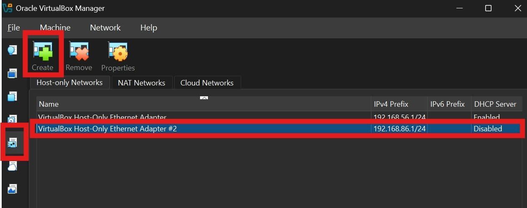Click the Remove network toolbar icon
Viewport: 527px width, 208px height.
pos(79,52)
